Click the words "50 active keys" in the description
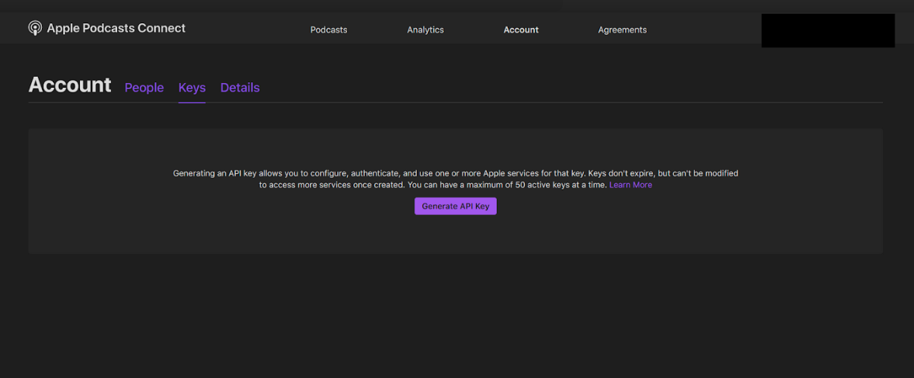 tap(544, 186)
